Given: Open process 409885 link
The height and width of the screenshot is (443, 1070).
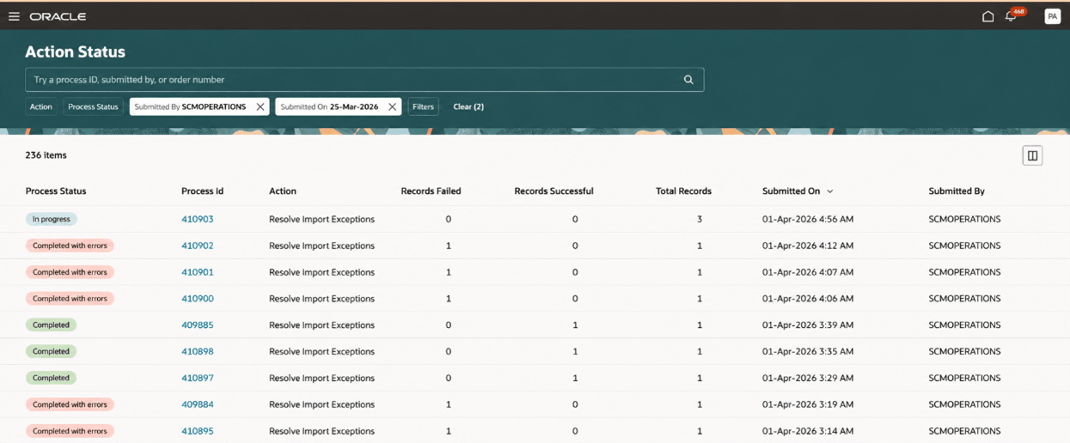Looking at the screenshot, I should tap(198, 325).
